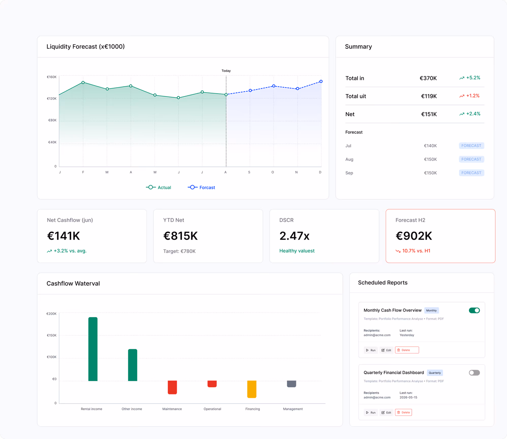This screenshot has height=439, width=507.
Task: Click the 'Target: €780K' text
Action: (179, 251)
